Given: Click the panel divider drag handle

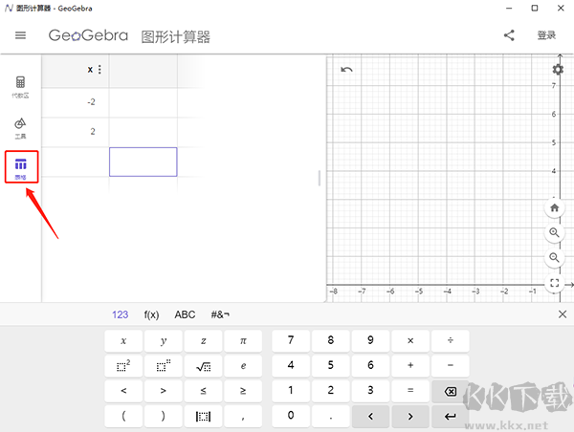Looking at the screenshot, I should click(x=320, y=178).
